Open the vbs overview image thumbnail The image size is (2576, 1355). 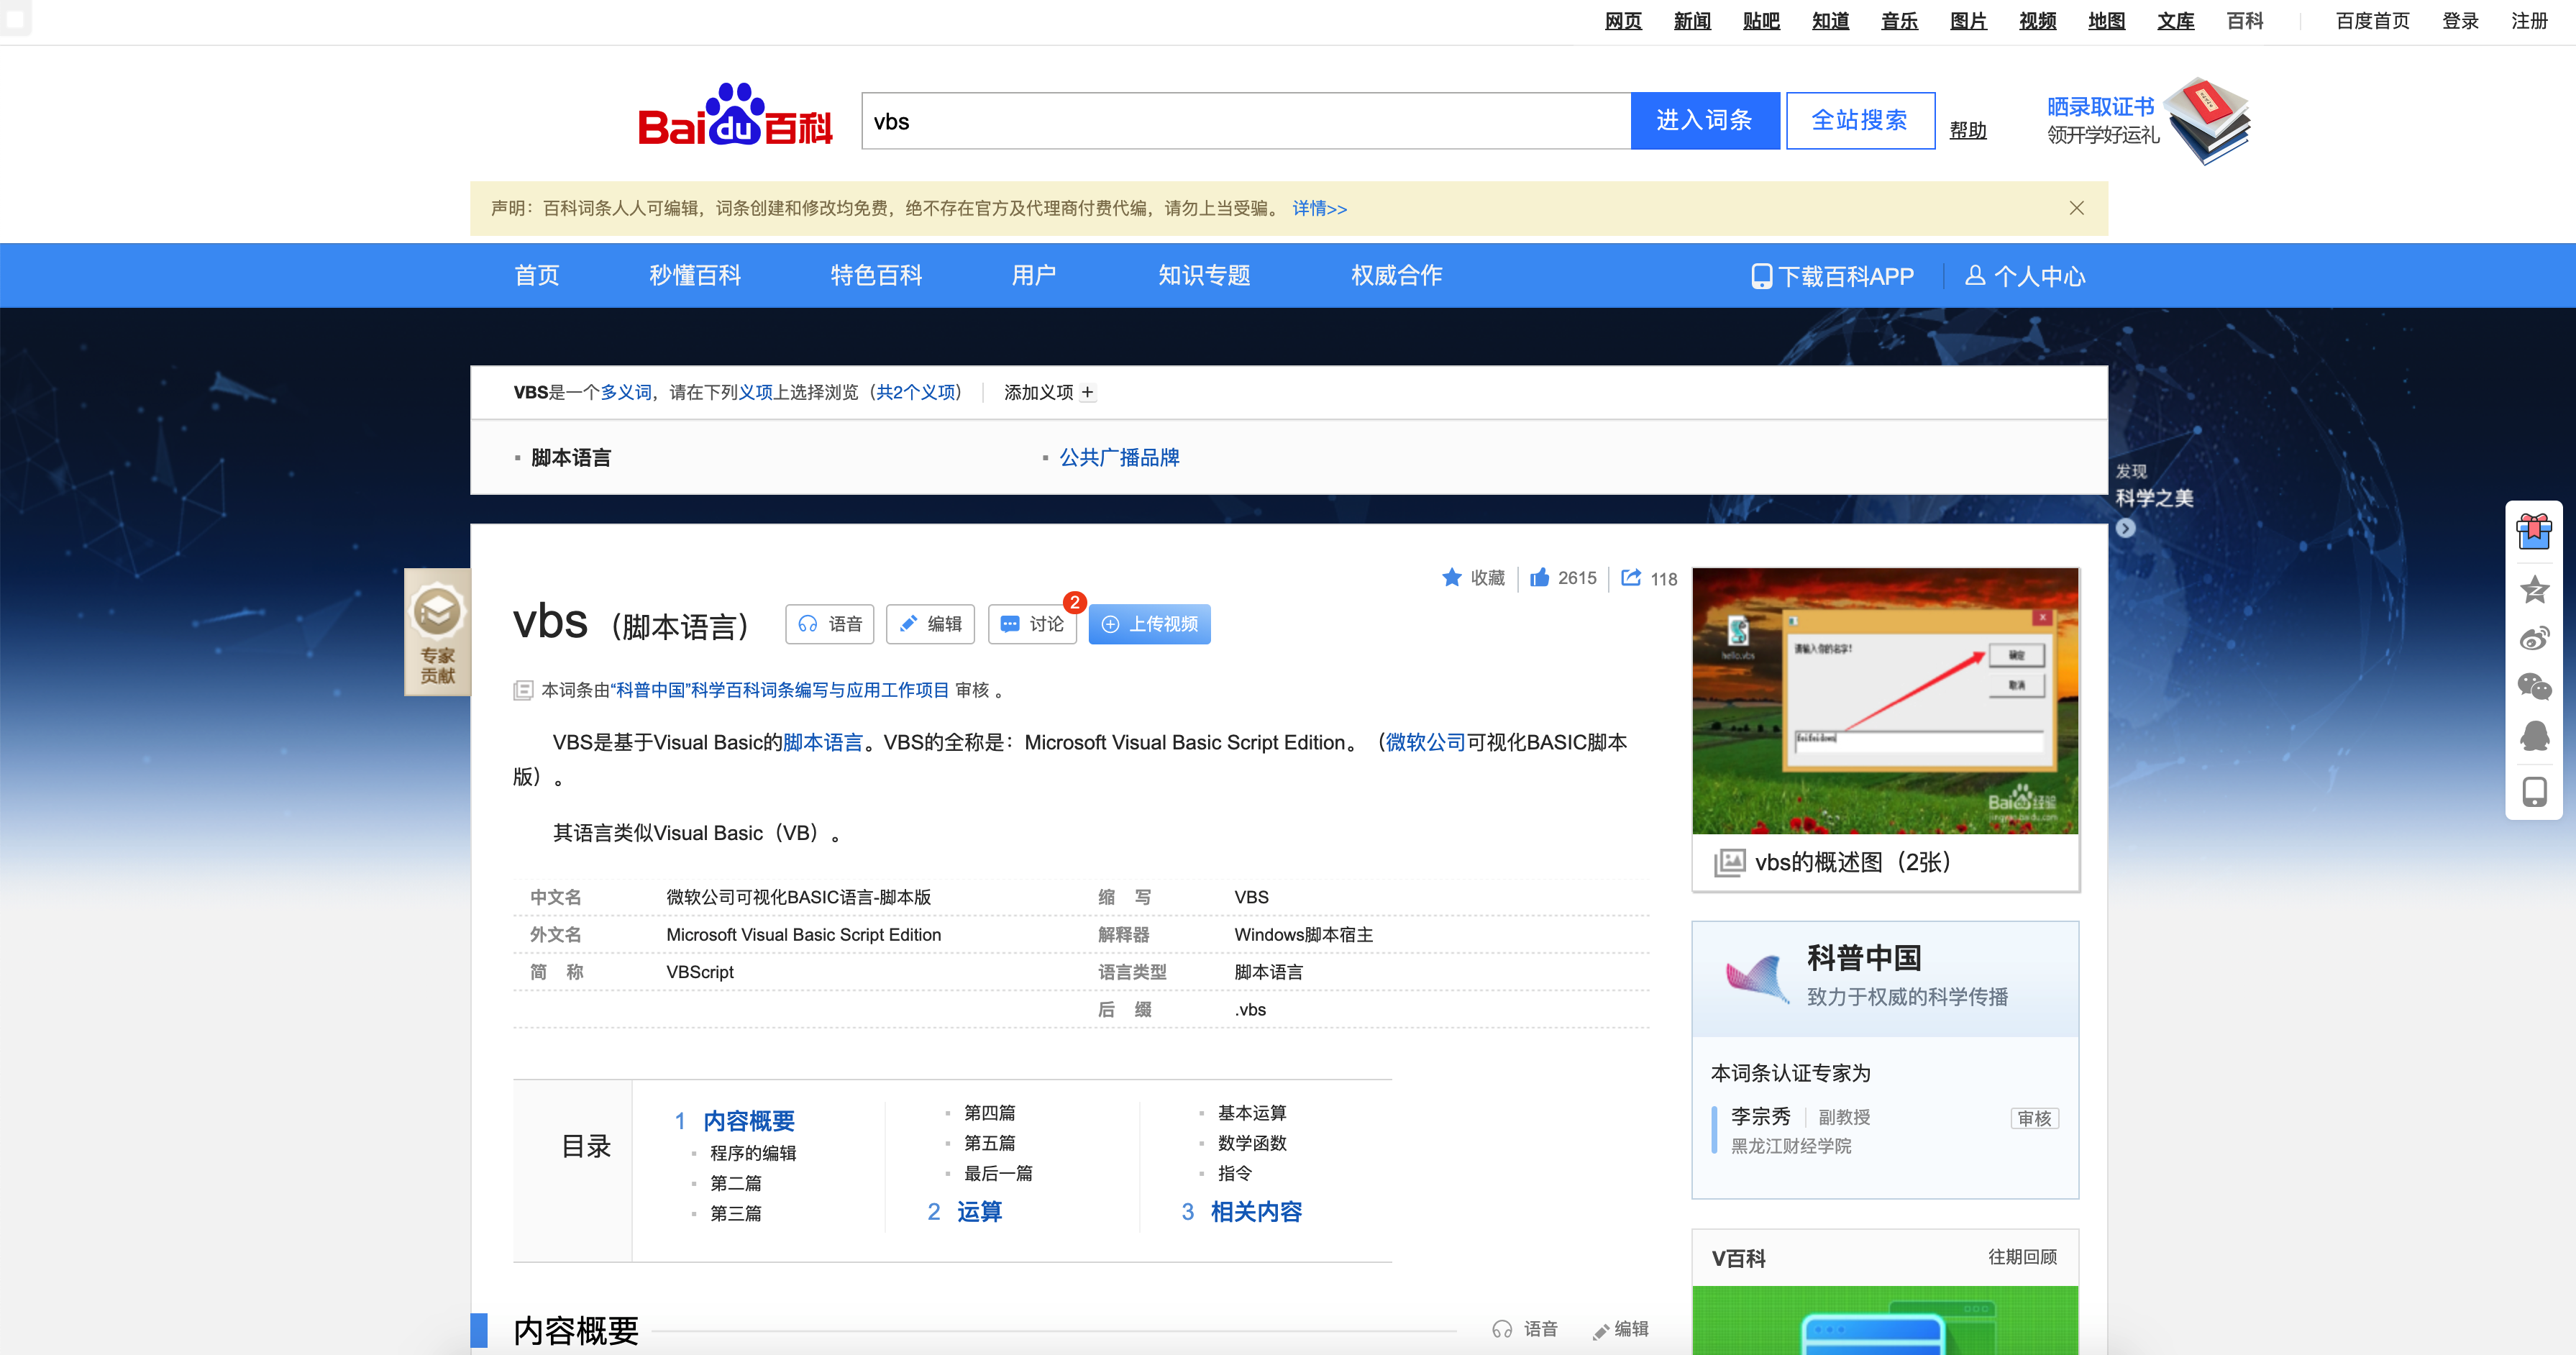click(1885, 701)
